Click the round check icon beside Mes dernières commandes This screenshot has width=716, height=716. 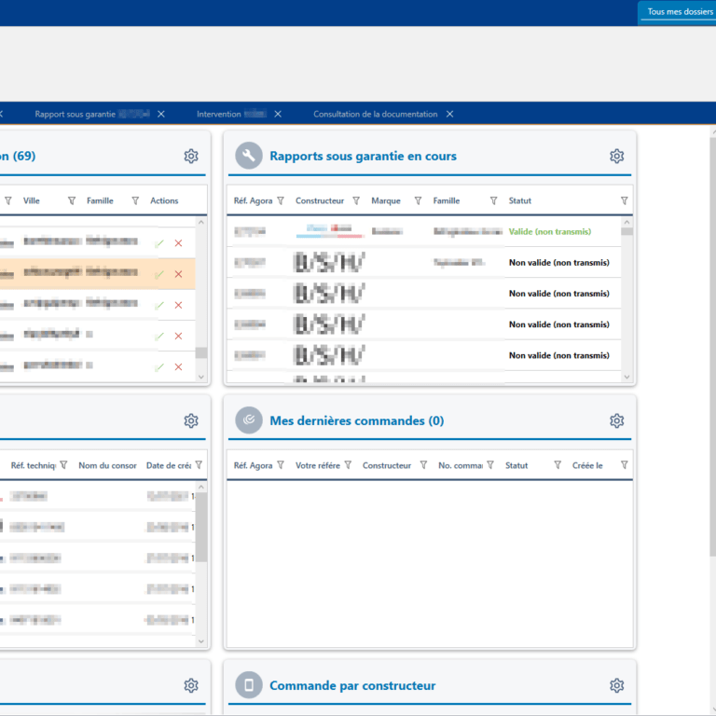coord(248,420)
